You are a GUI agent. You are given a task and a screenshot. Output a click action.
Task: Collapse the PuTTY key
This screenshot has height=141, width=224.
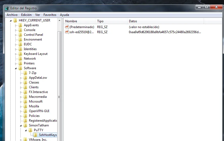pyautogui.click(x=26, y=130)
